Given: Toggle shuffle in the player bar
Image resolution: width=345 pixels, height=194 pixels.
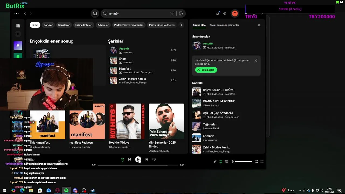Looking at the screenshot, I should [x=122, y=159].
